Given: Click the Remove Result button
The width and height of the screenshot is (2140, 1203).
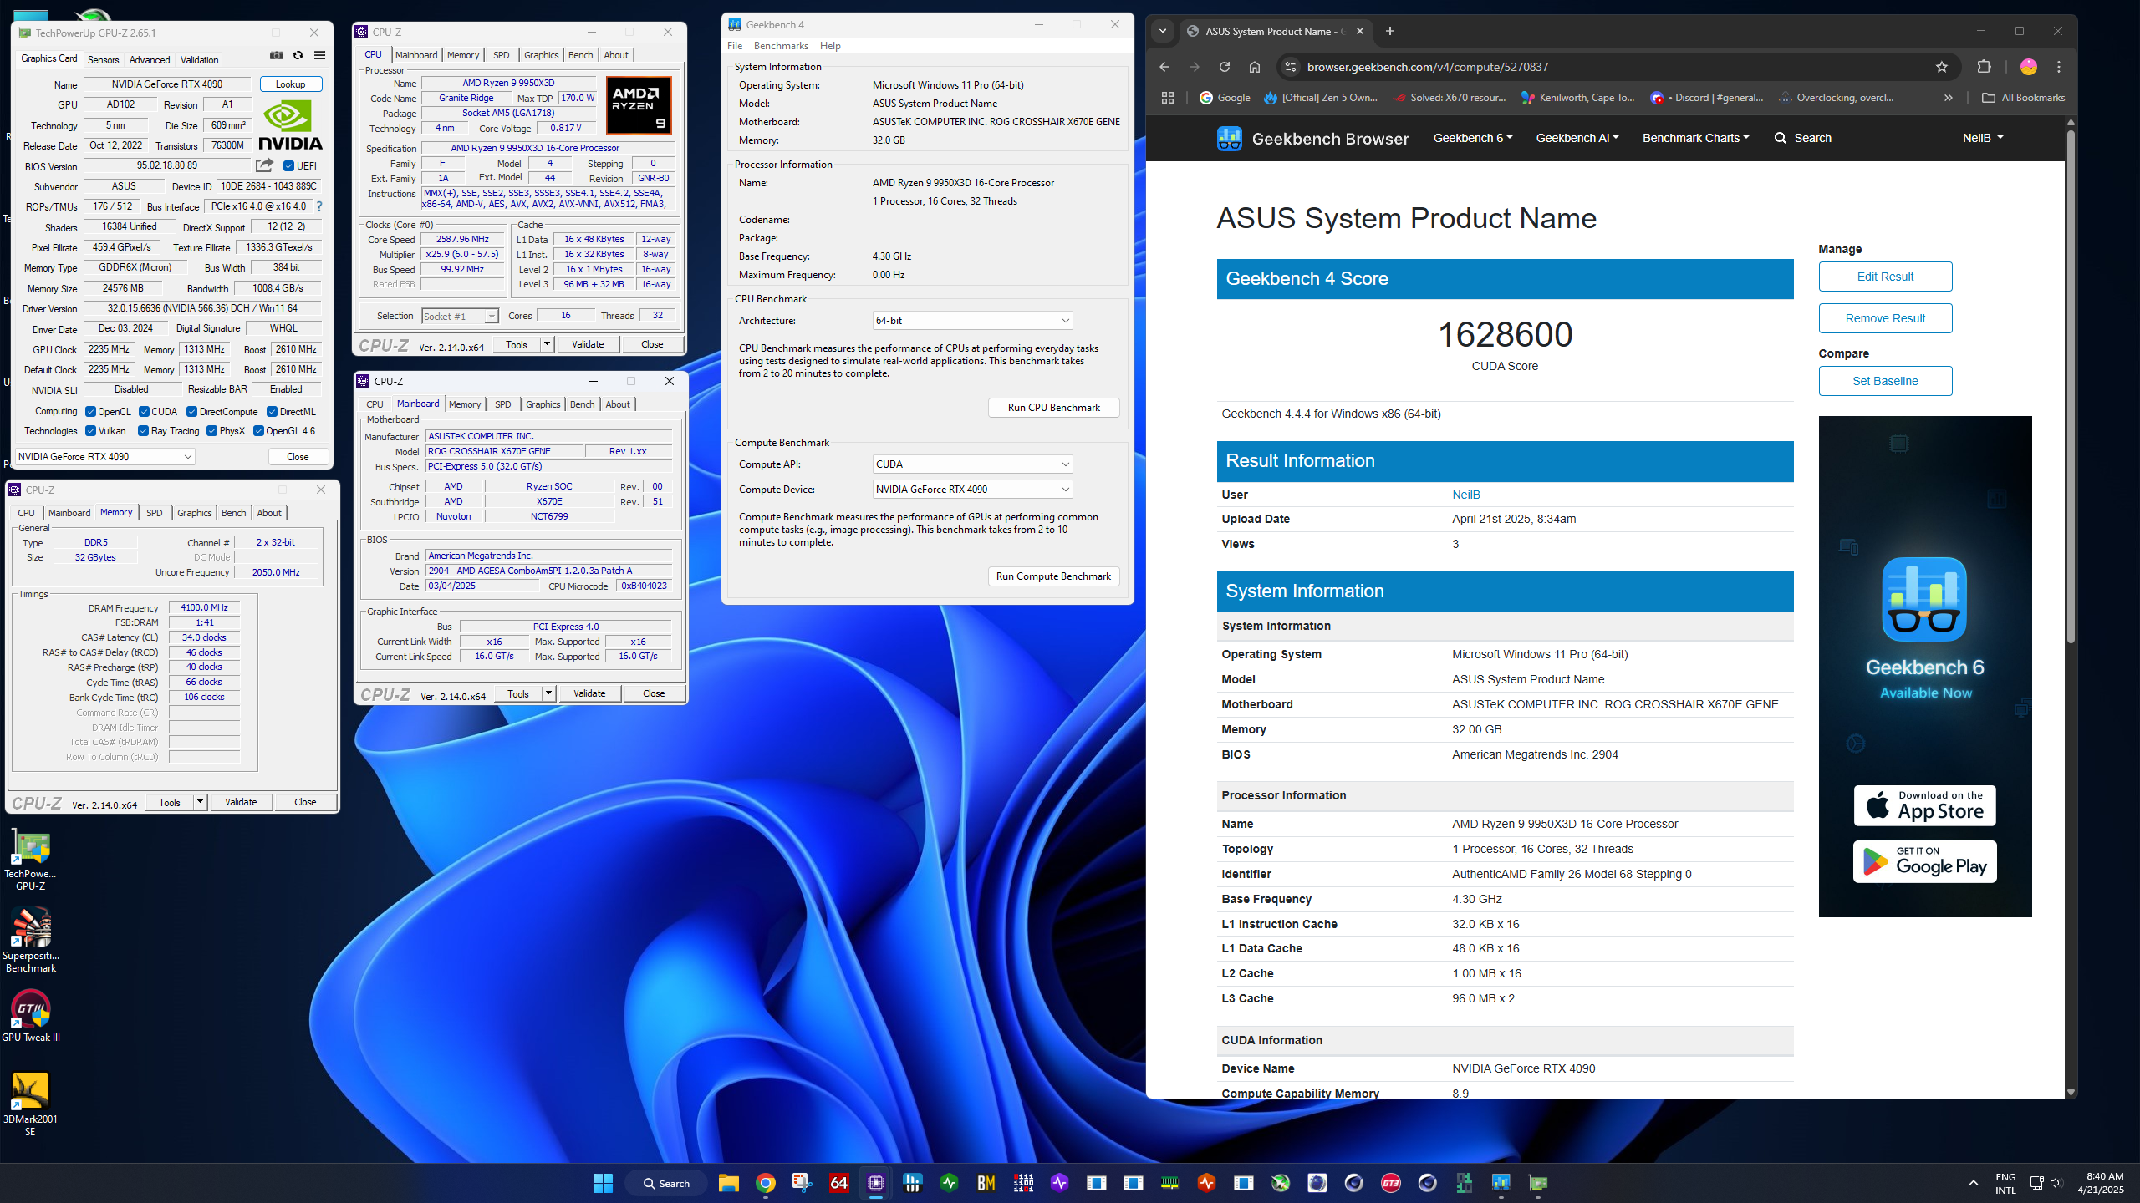Looking at the screenshot, I should [x=1885, y=318].
